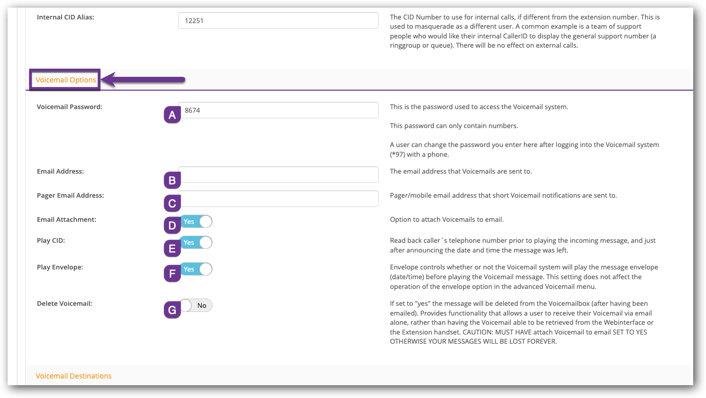Click the E badge next to Play CID
Screen dimensions: 706x398
[x=172, y=248]
